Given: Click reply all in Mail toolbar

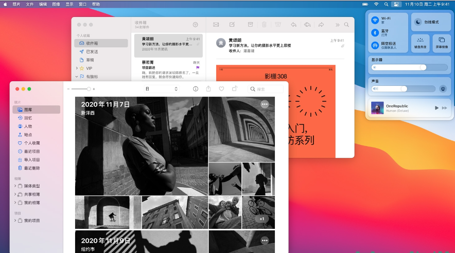Looking at the screenshot, I should (307, 25).
